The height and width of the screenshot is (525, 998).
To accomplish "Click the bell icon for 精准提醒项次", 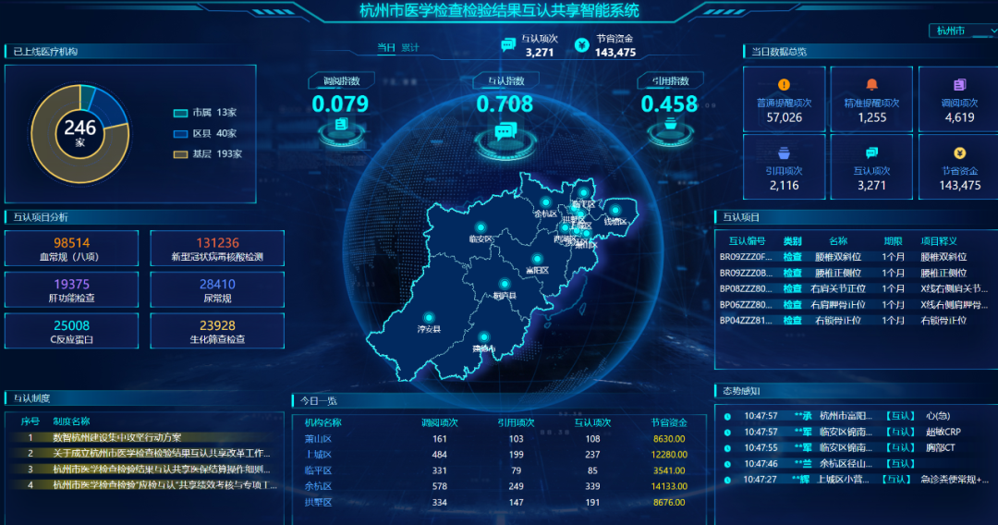I will [871, 85].
